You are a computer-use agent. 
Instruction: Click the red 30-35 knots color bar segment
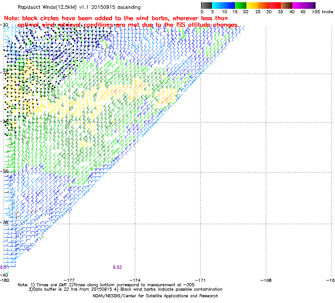pyautogui.click(x=275, y=5)
